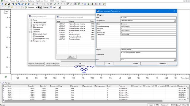Select the МСК54з1 projection row

point(76,24)
